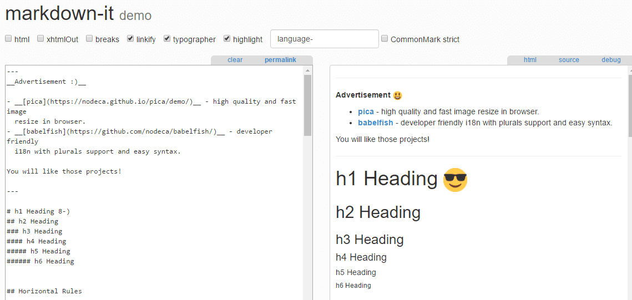Uncheck the linkify checkbox

click(130, 39)
